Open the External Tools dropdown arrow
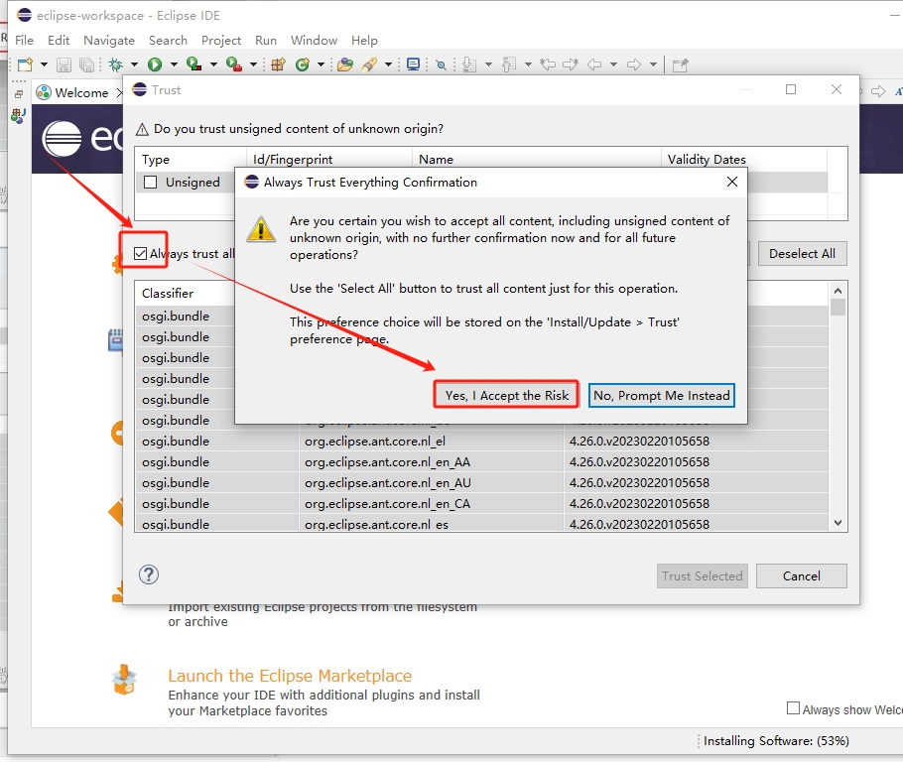This screenshot has width=903, height=762. coord(253,64)
